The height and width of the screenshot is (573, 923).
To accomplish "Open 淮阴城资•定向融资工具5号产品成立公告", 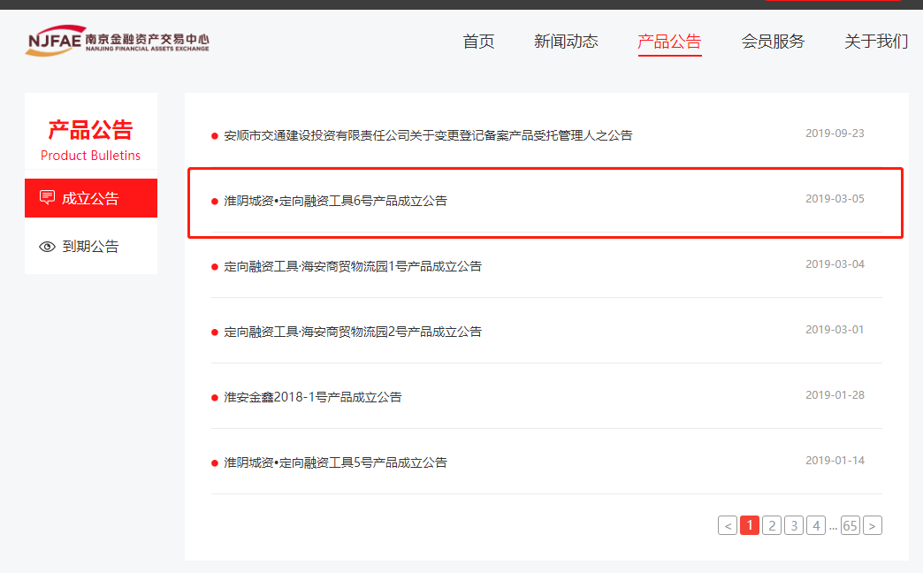I will point(336,462).
